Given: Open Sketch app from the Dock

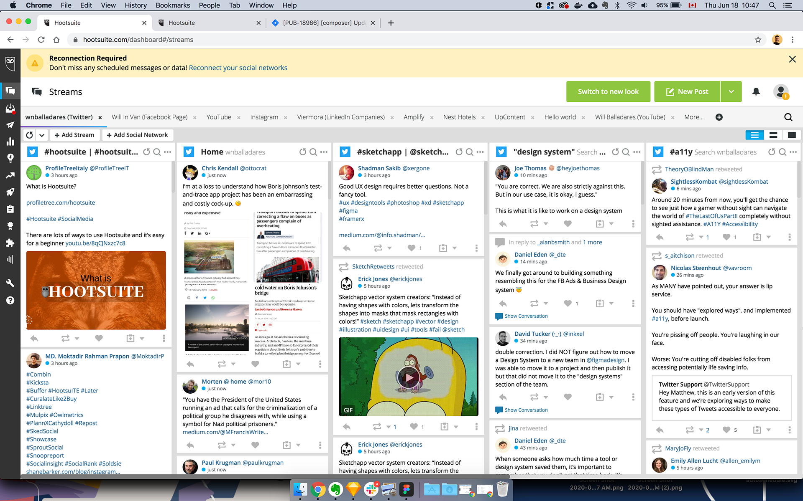Looking at the screenshot, I should pos(353,489).
